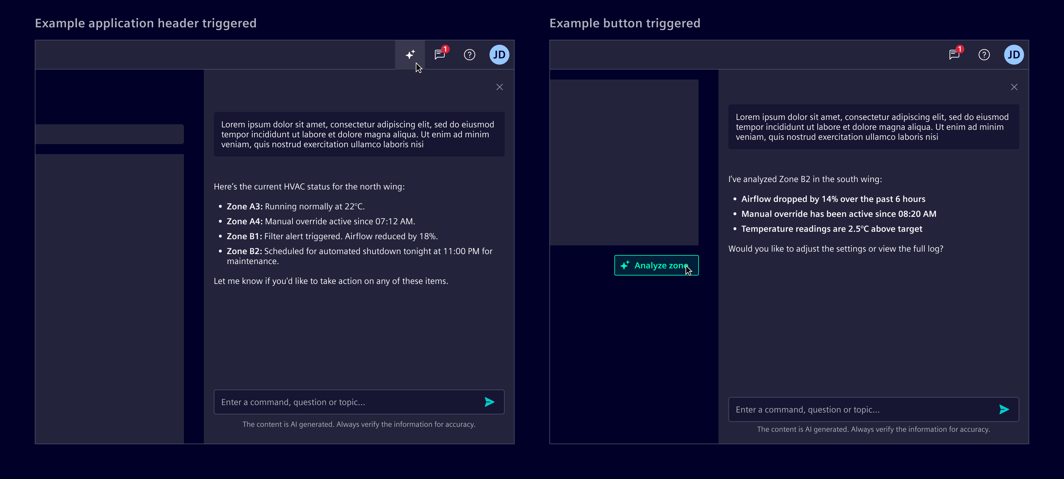
Task: Click the JD avatar in the right header
Action: 1014,54
